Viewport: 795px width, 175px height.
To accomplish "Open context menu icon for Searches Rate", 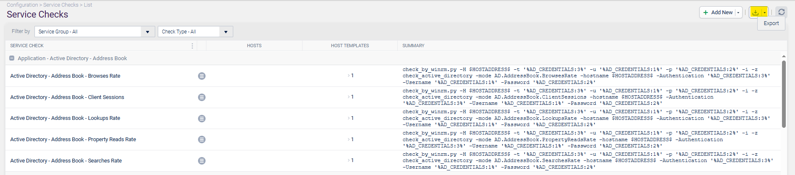I will pyautogui.click(x=202, y=161).
